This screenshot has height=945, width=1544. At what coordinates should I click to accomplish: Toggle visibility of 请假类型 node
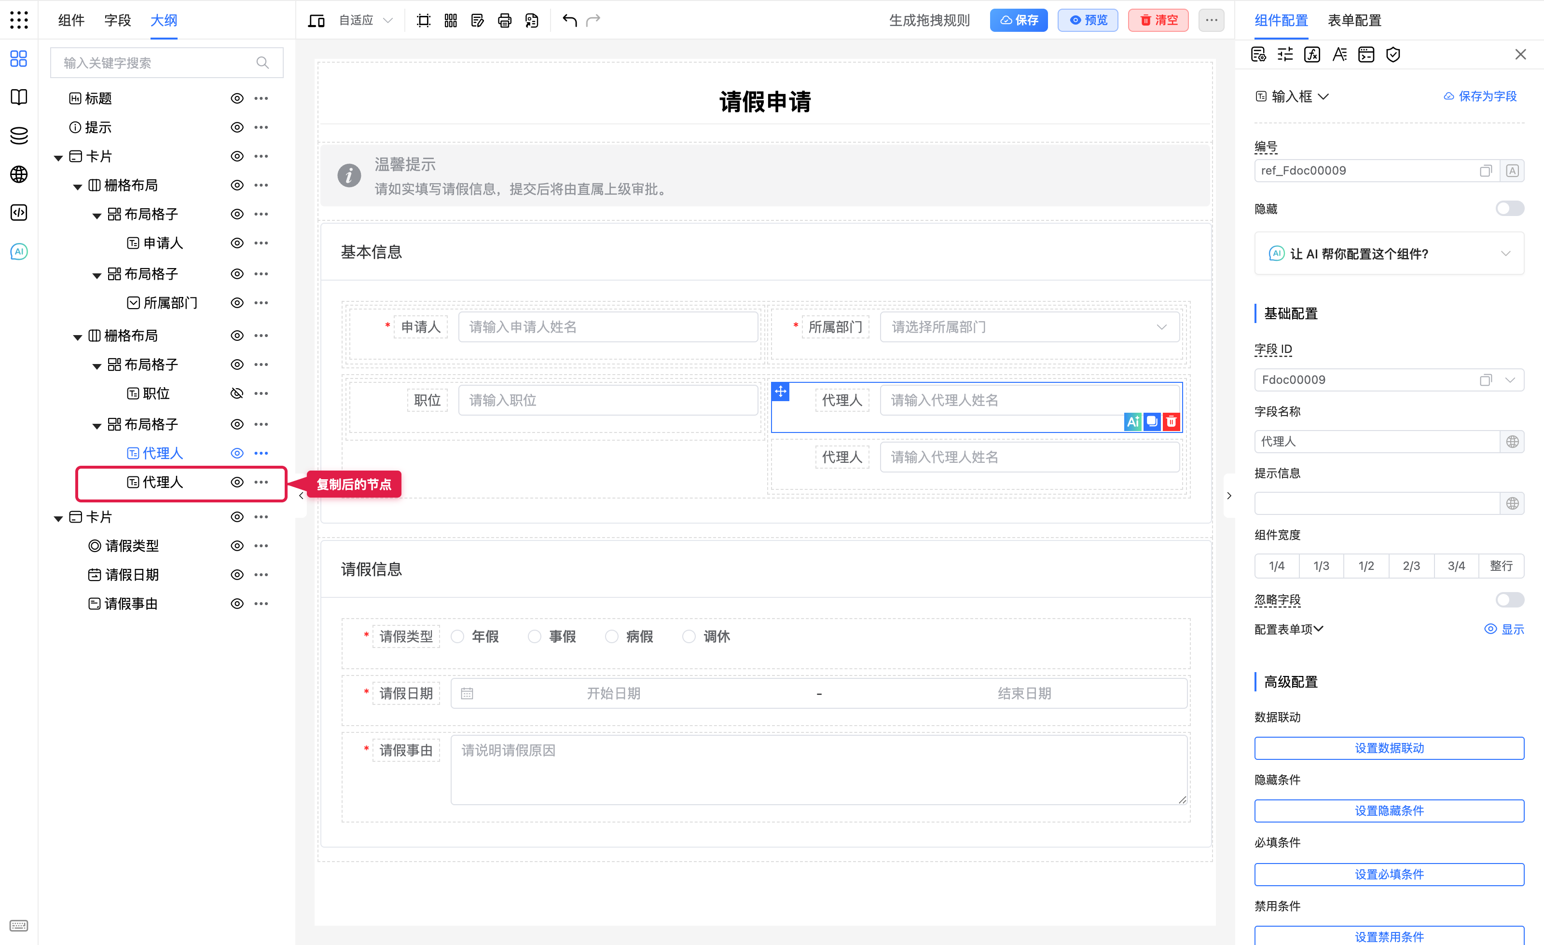pyautogui.click(x=237, y=545)
